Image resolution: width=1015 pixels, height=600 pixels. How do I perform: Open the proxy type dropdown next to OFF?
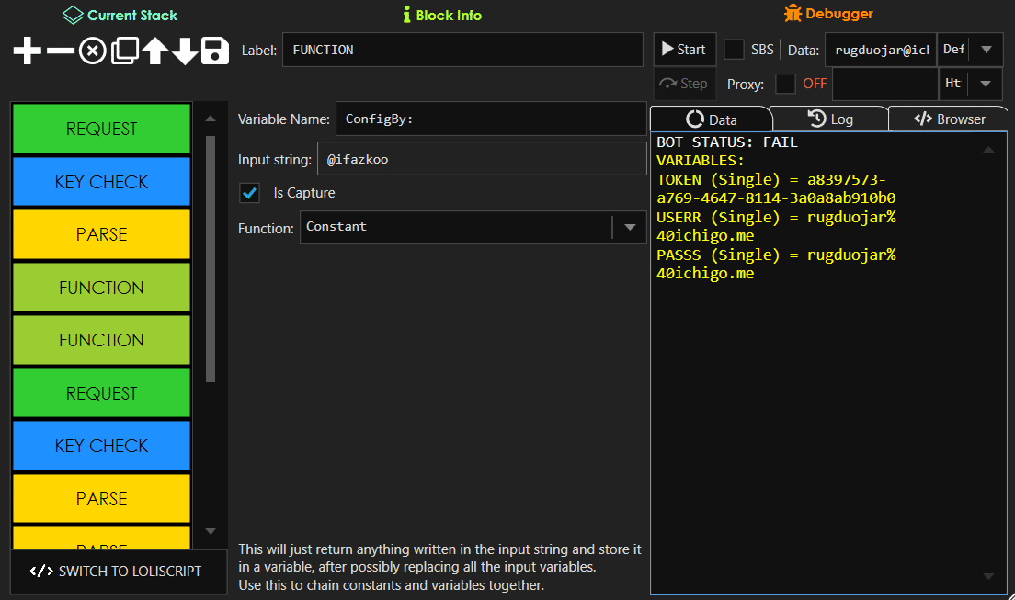[986, 83]
